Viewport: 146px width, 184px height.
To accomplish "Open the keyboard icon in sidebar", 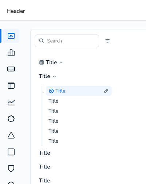I will click(x=11, y=69).
